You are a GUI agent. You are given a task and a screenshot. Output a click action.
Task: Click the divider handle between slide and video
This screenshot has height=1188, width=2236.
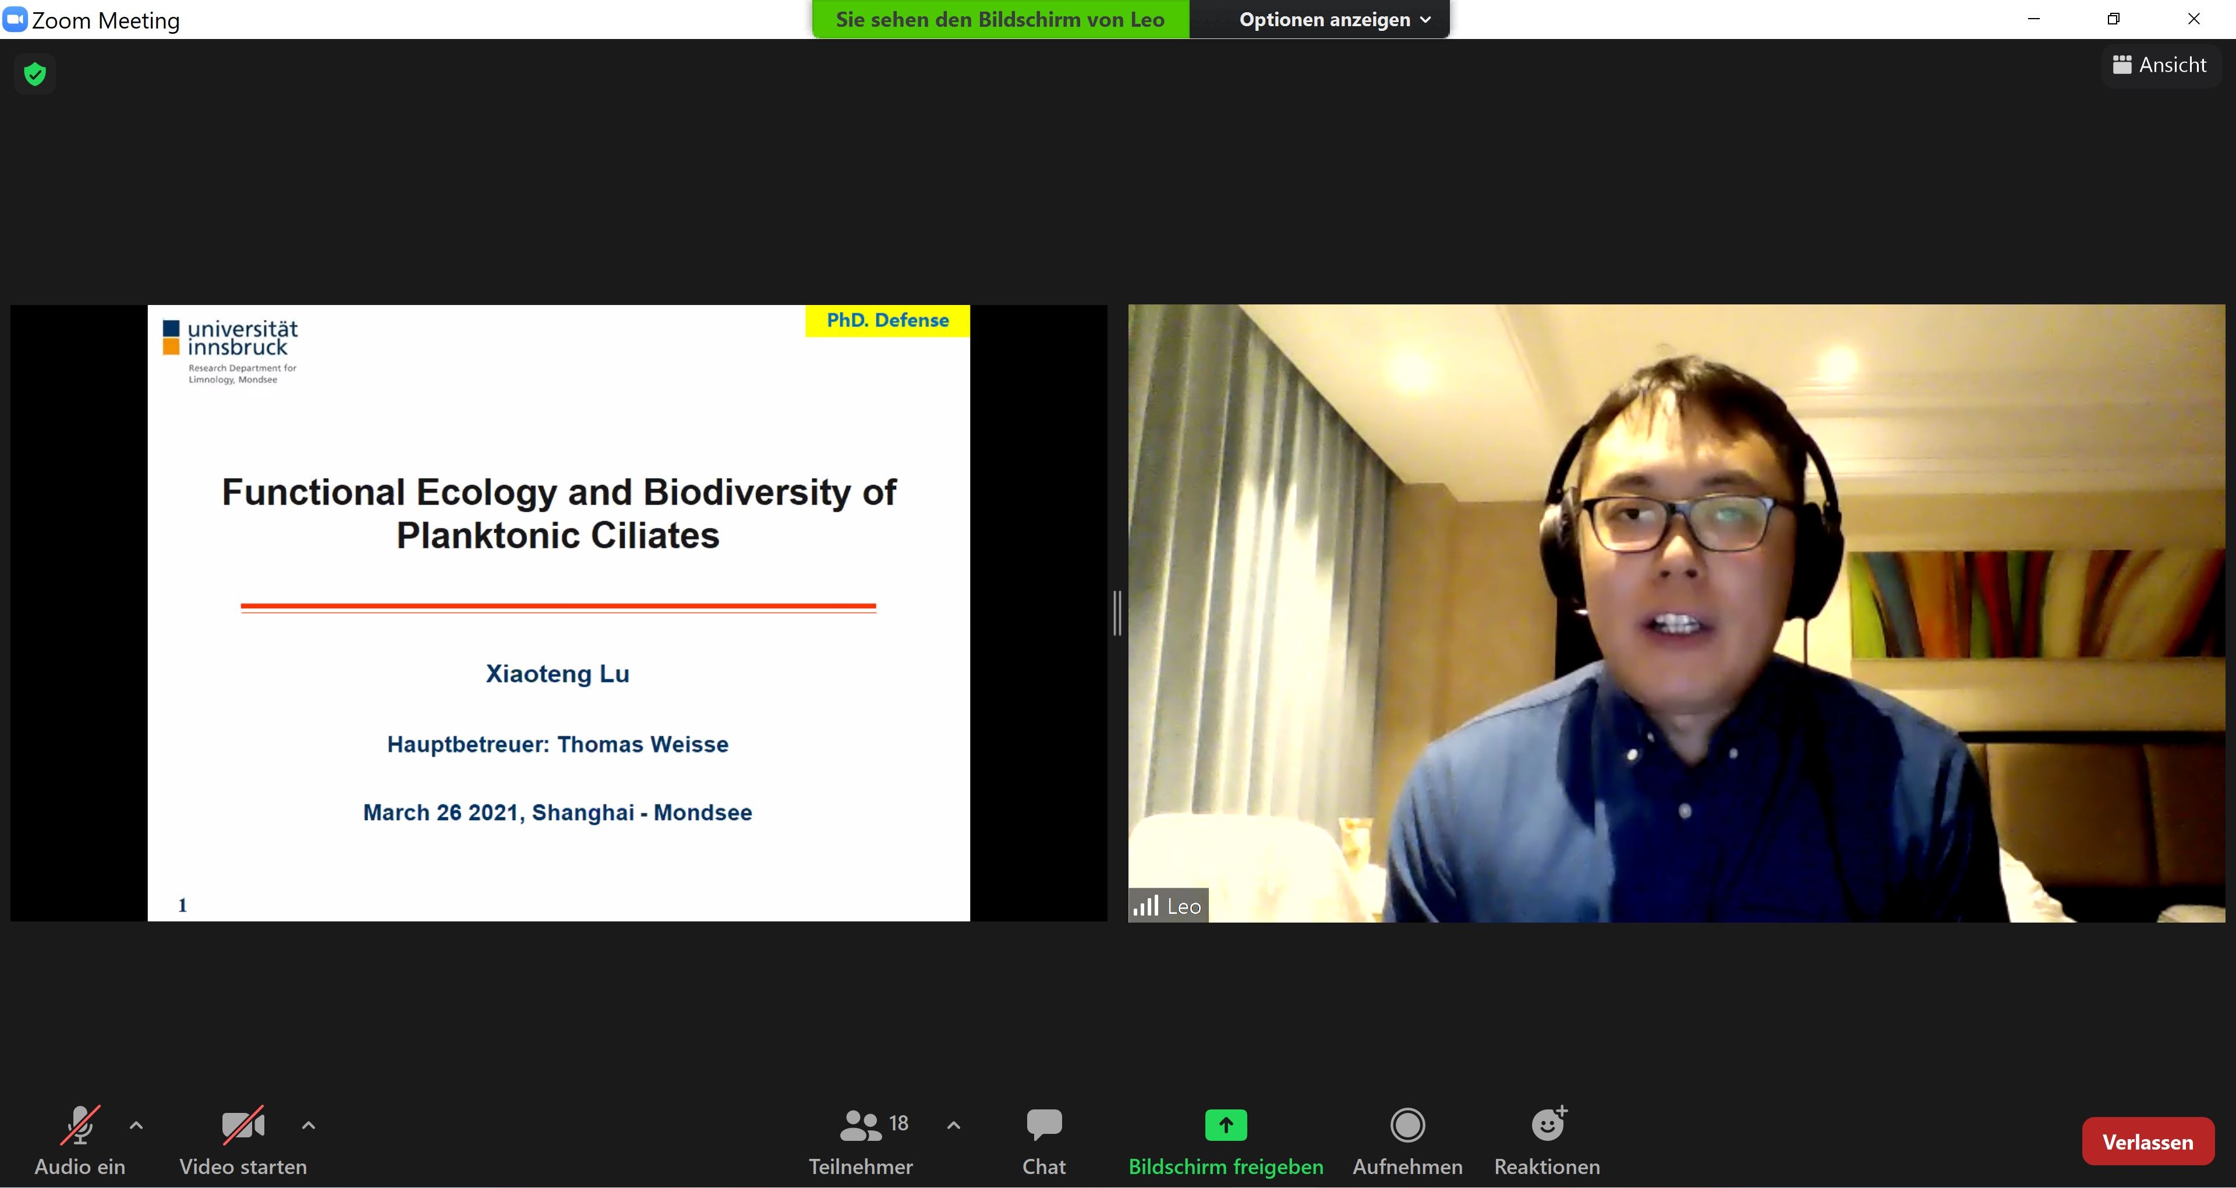point(1117,613)
